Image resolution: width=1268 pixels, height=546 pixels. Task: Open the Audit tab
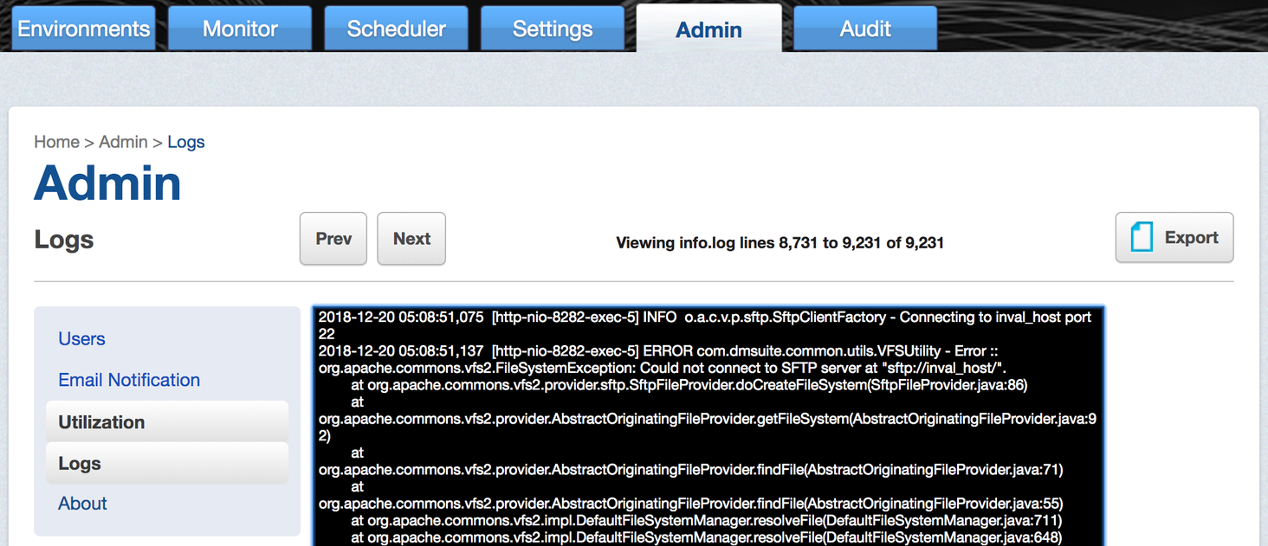pyautogui.click(x=864, y=28)
